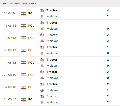Image resolution: width=120 pixels, height=106 pixels.
Task: Select Malavan team name in 11.05.12 match
Action: coord(53,66)
